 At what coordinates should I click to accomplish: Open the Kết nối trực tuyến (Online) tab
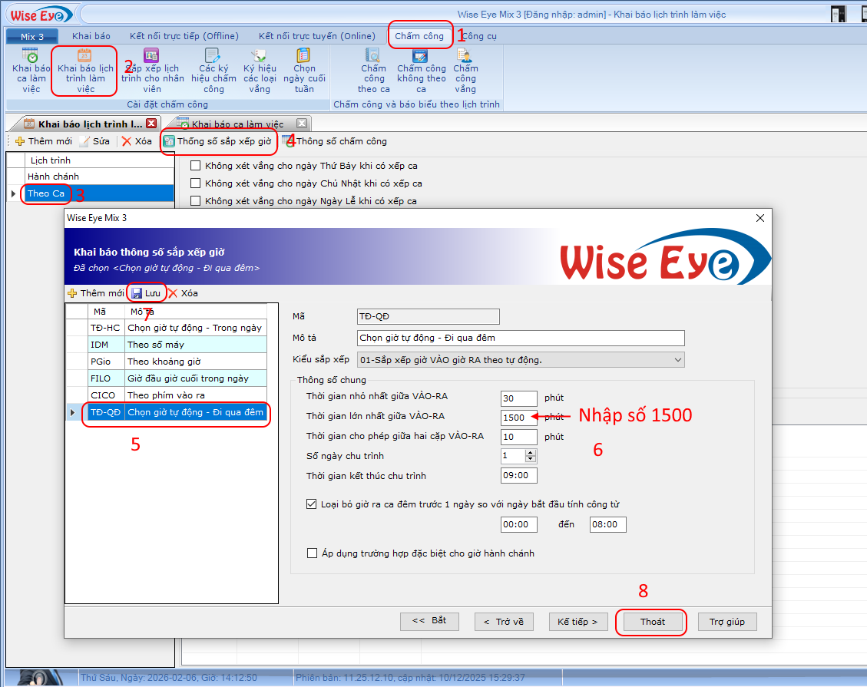point(316,36)
